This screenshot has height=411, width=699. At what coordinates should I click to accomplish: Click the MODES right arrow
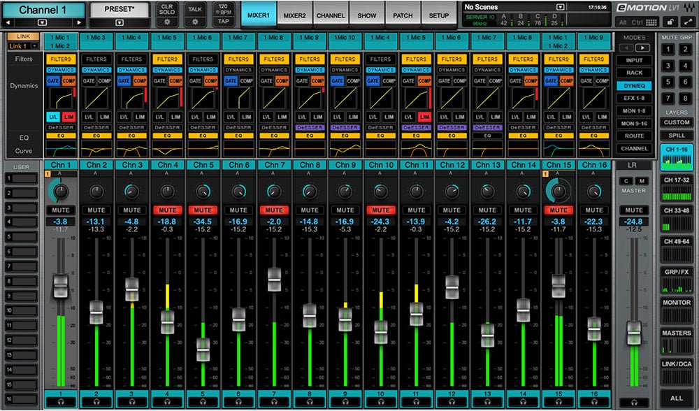click(x=642, y=48)
